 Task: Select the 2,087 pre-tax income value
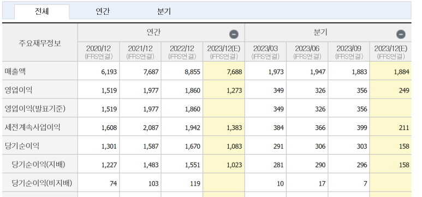click(151, 128)
